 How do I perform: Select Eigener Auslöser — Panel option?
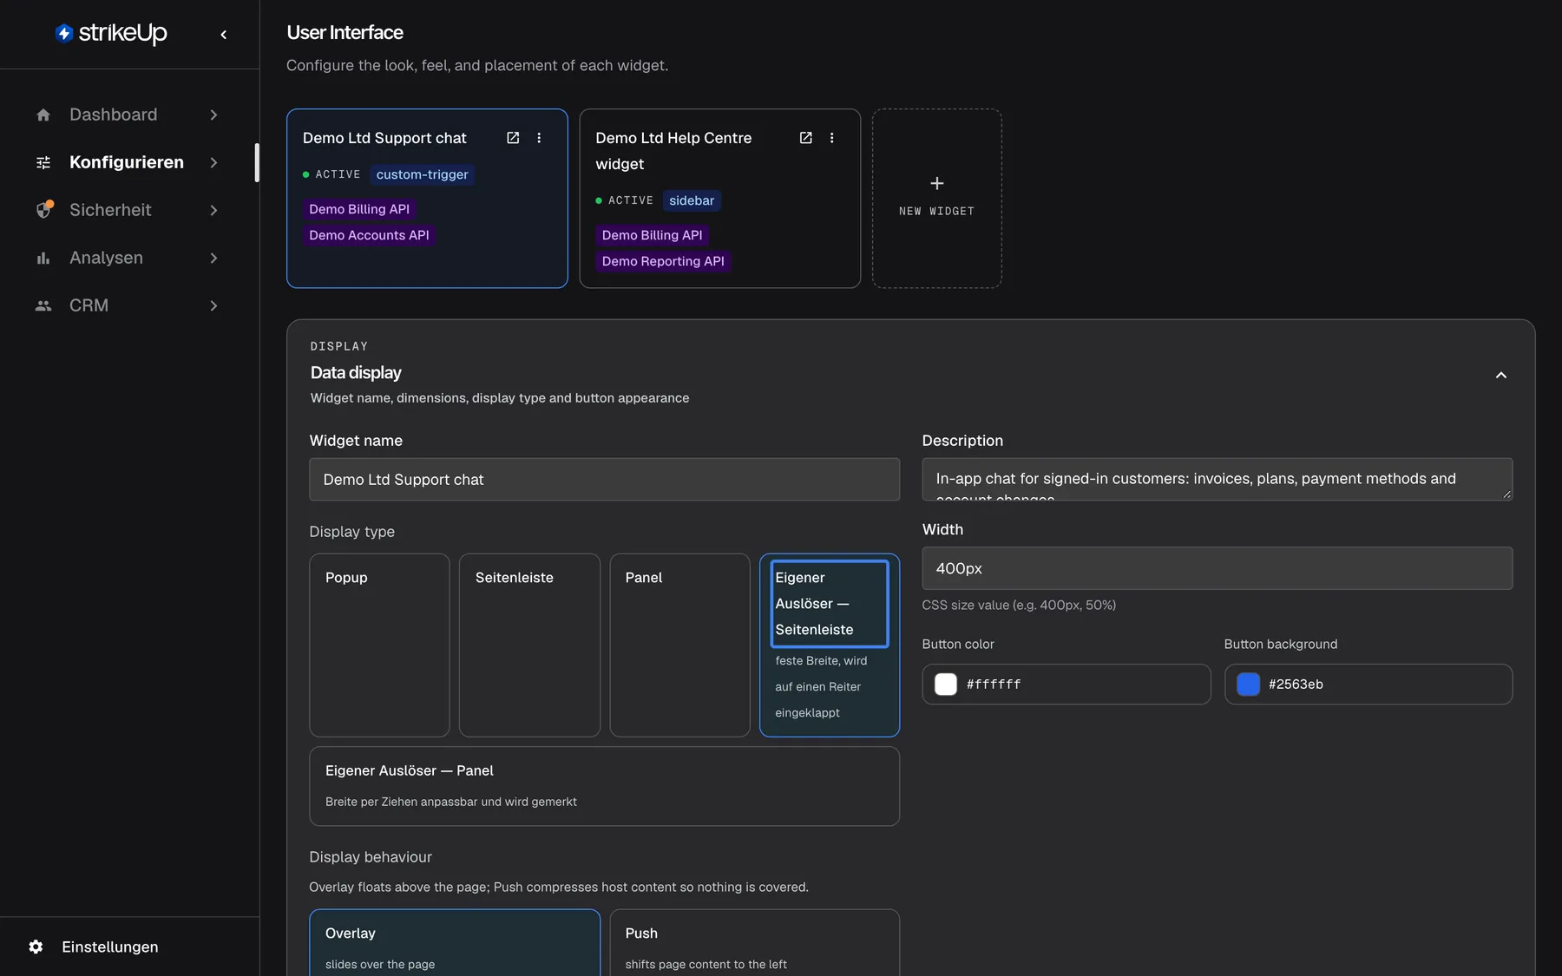click(x=604, y=786)
